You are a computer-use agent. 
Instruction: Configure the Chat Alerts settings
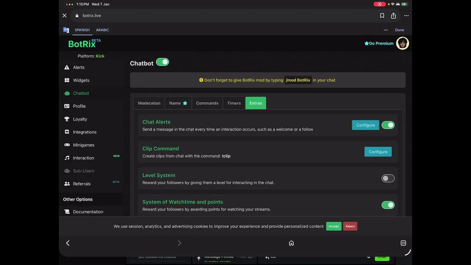[x=365, y=125]
